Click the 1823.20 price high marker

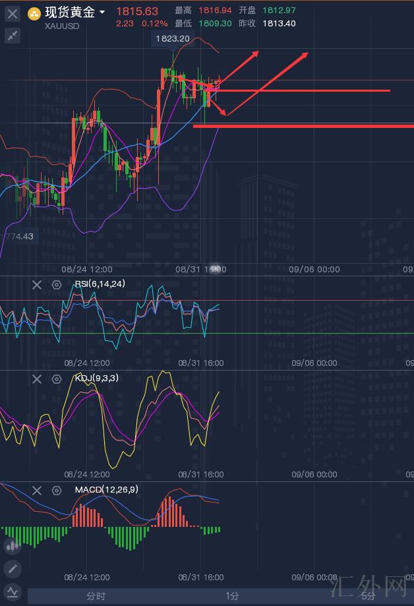pyautogui.click(x=171, y=39)
